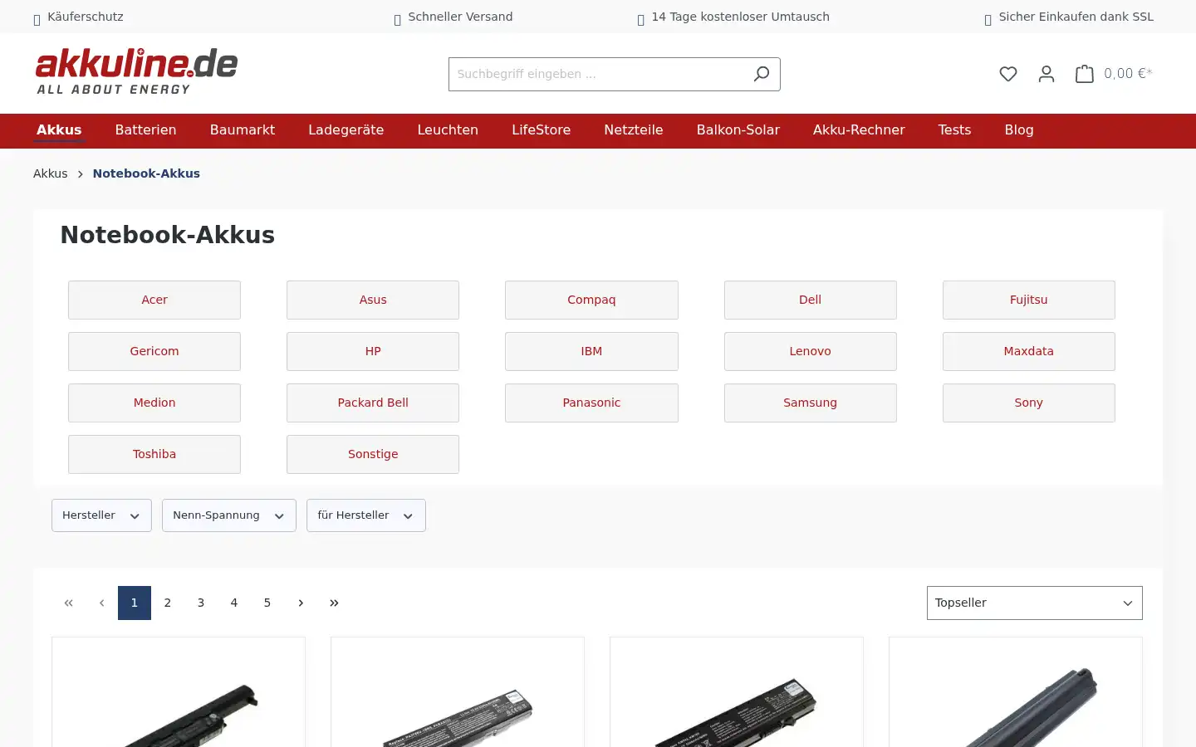Focus the Suchbegriff eingeben search field
The height and width of the screenshot is (747, 1196).
pos(596,74)
